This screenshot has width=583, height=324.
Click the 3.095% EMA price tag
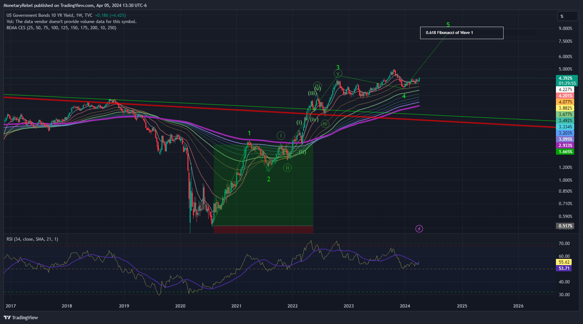565,139
